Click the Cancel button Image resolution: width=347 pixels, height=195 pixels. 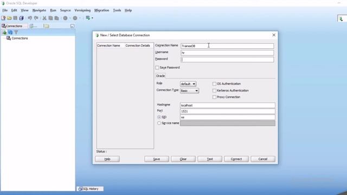click(263, 159)
